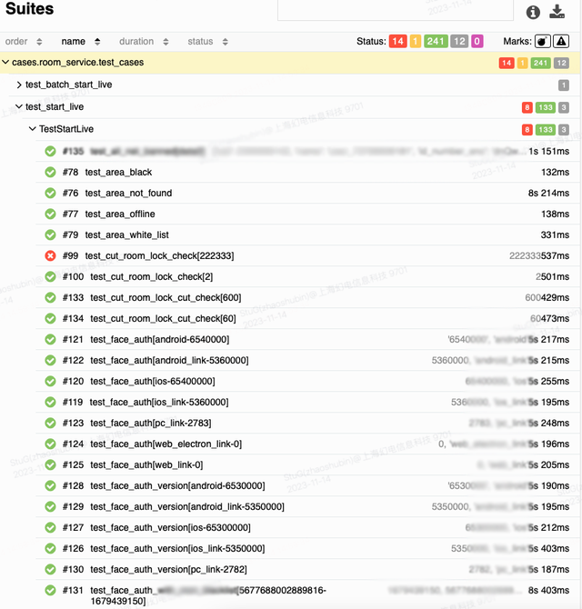Sort suites by order
This screenshot has width=582, height=609.
click(24, 42)
